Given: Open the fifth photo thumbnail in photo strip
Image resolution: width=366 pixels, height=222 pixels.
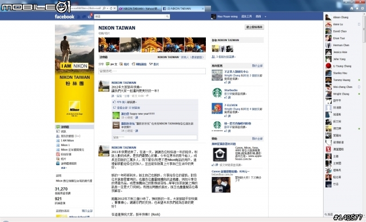Looking at the screenshot, I should 196,45.
